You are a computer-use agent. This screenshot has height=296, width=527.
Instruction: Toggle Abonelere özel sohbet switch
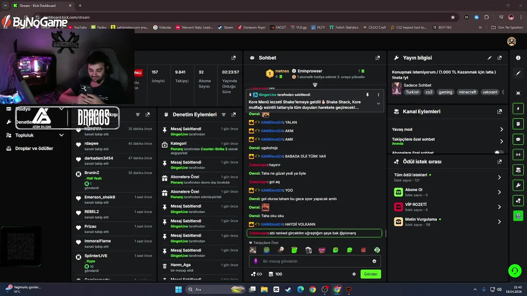pos(499,153)
